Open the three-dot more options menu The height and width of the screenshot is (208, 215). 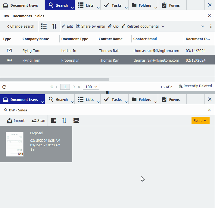pos(211,26)
